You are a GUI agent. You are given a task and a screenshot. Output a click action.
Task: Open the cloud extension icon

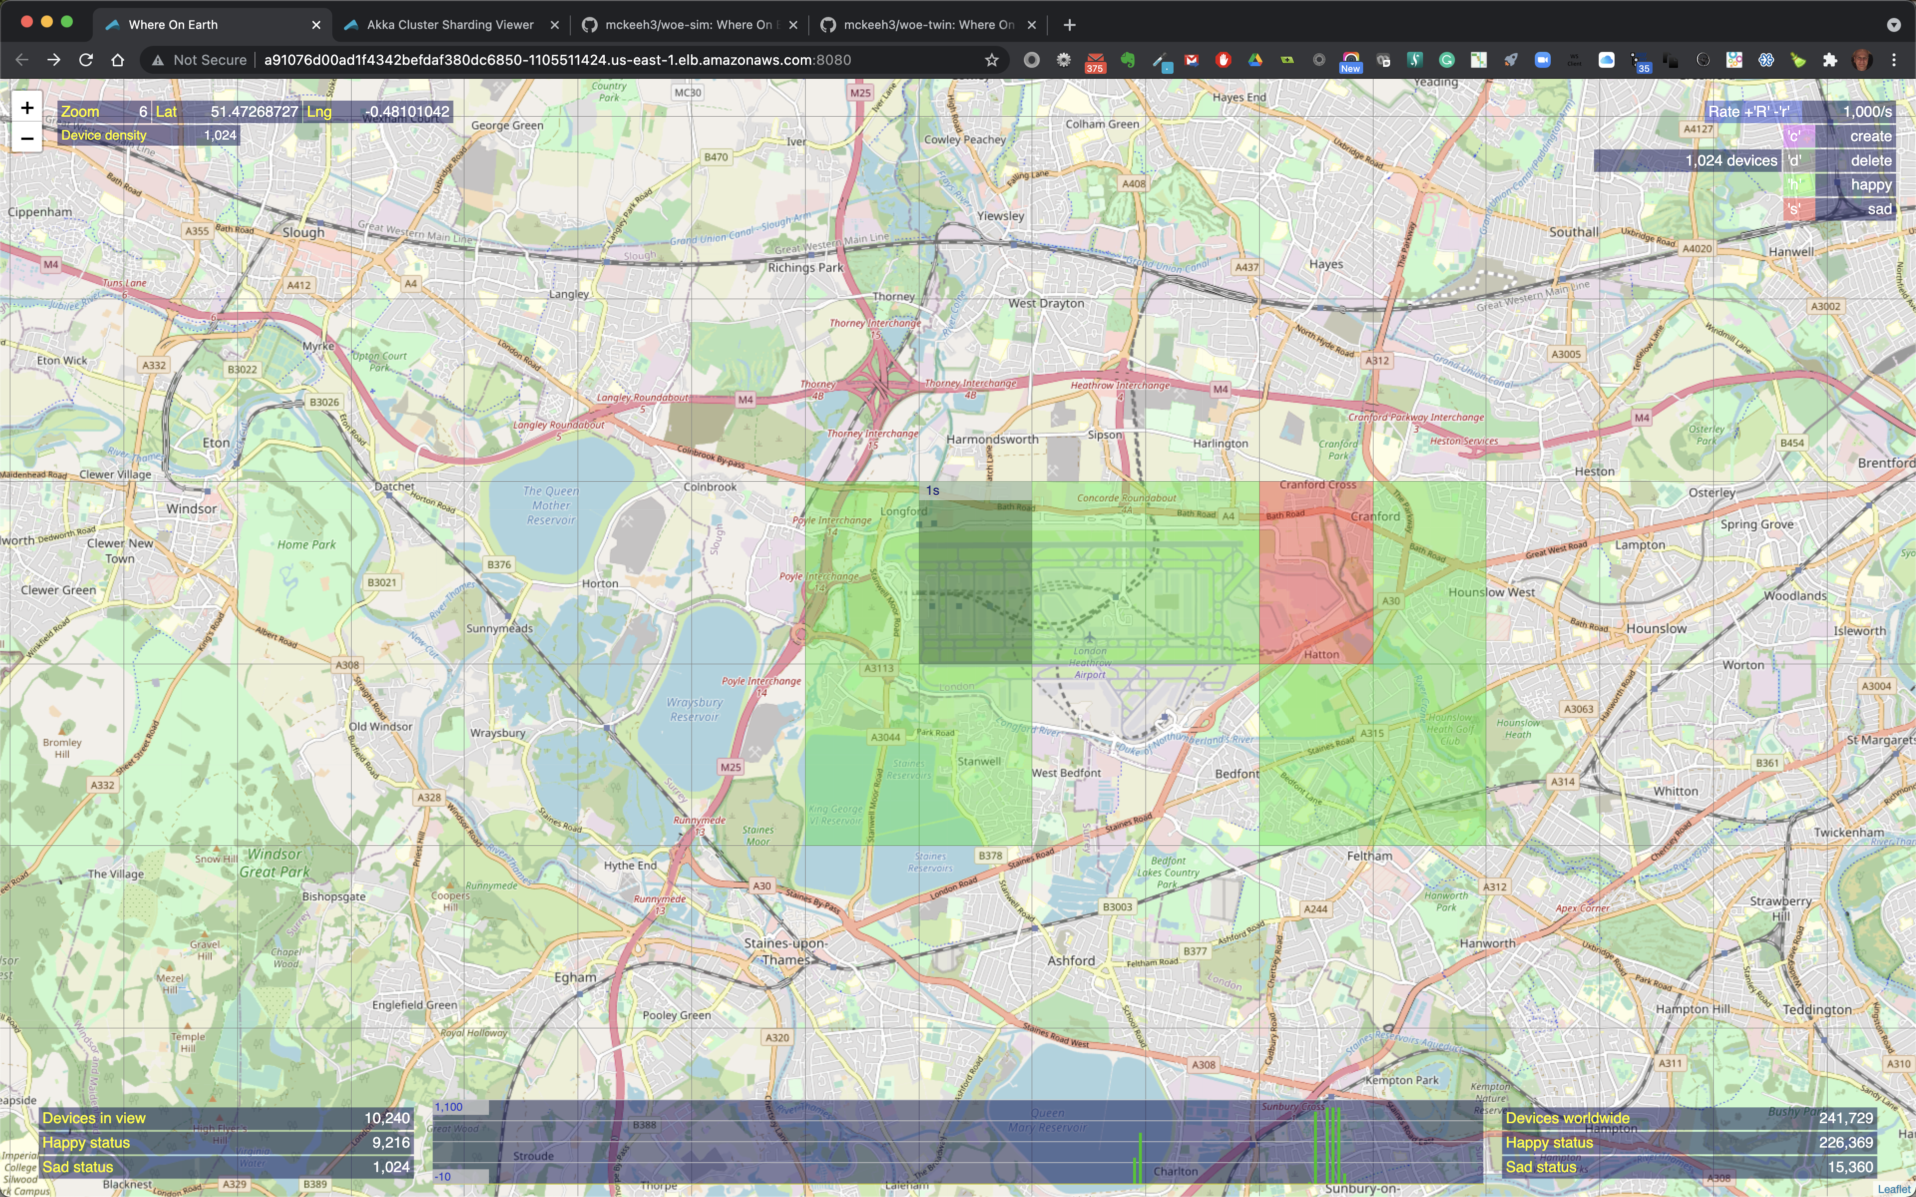click(1607, 60)
